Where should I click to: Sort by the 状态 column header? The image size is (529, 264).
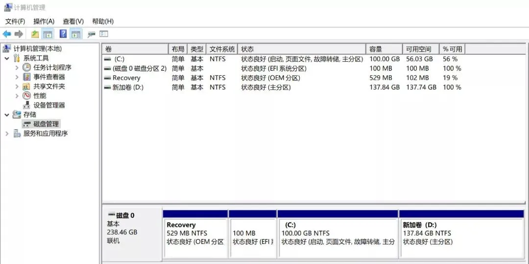302,49
